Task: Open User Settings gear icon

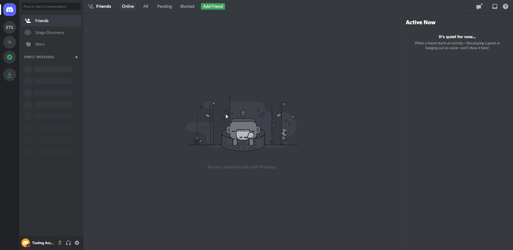Action: click(77, 243)
